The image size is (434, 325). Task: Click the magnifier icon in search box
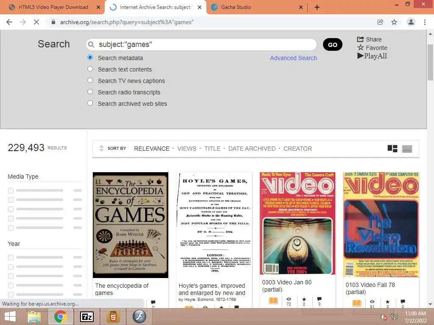pyautogui.click(x=91, y=44)
